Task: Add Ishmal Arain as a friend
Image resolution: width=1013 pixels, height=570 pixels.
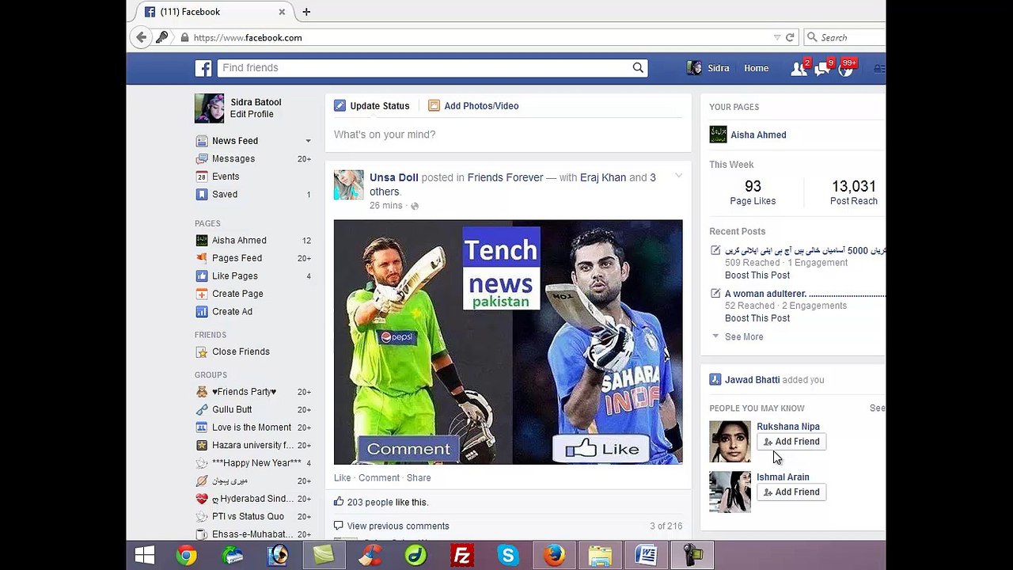Action: tap(791, 492)
